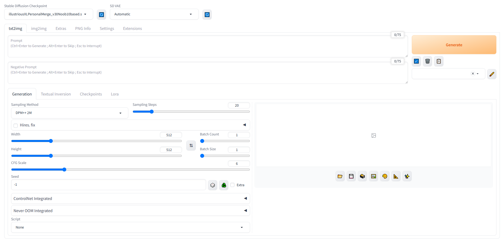Click the CFG Scale number box
Screen dimensions: 502x242
[x=239, y=163]
